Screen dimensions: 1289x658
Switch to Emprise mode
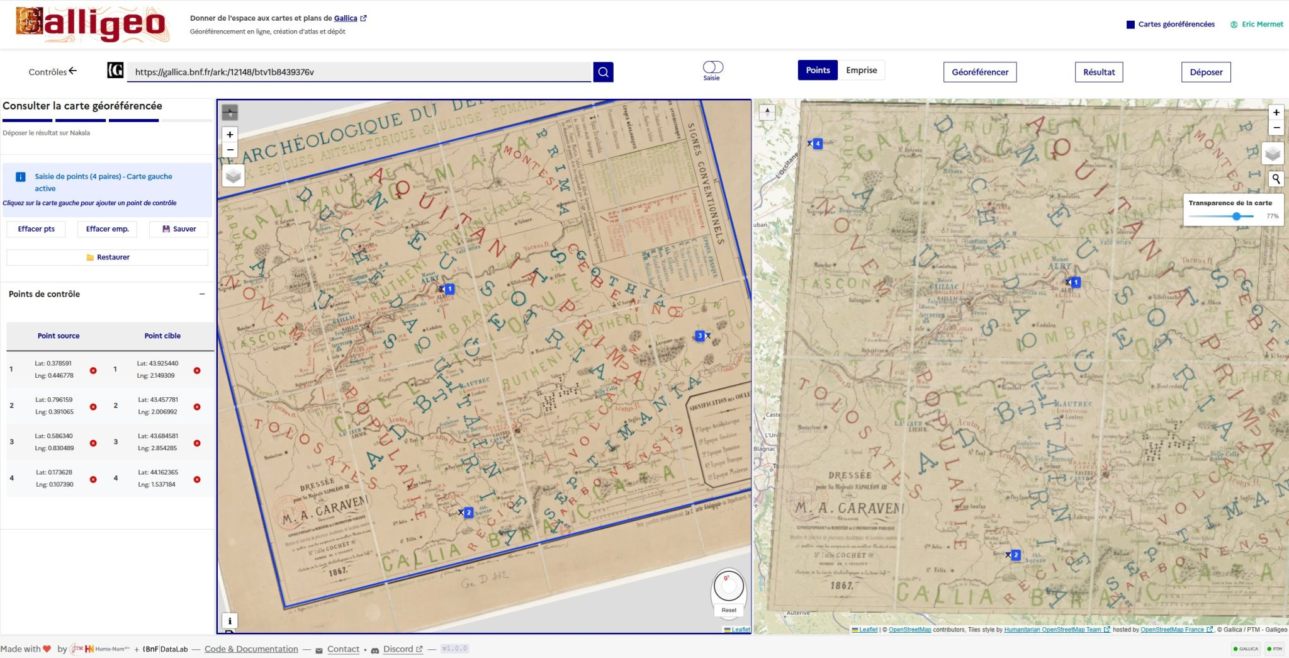[861, 71]
